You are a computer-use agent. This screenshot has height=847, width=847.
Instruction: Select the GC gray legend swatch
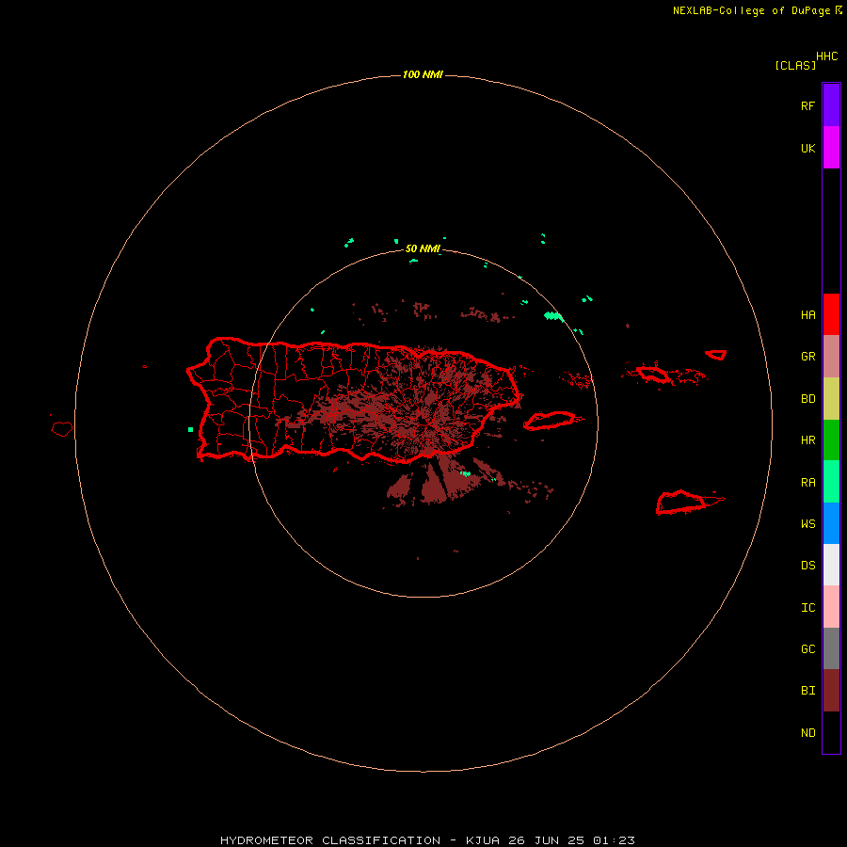pos(831,648)
